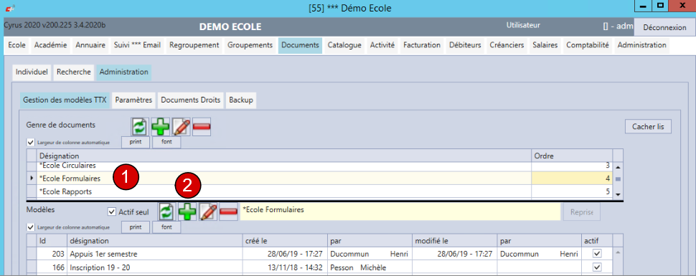The height and width of the screenshot is (276, 696).
Task: Open the Suivi *** Email tab
Action: point(137,45)
